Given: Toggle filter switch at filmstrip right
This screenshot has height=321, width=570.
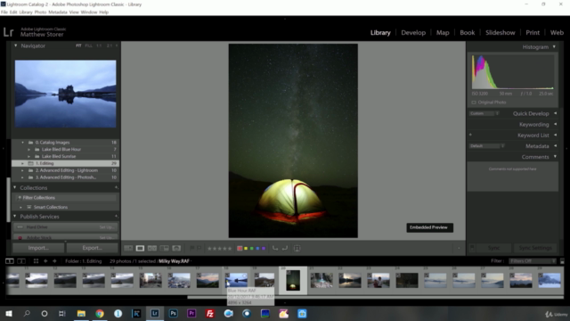Looking at the screenshot, I should coord(562,261).
